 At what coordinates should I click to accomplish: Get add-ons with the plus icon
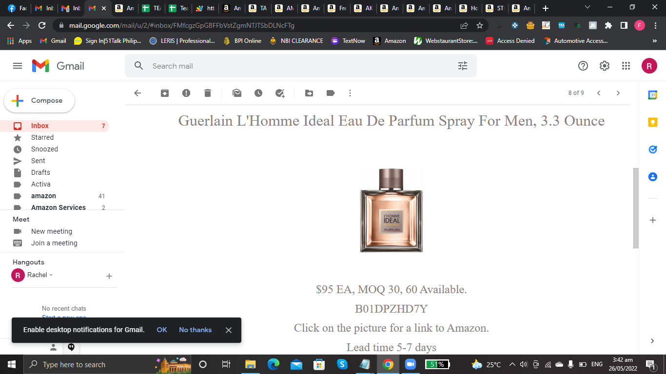click(653, 220)
